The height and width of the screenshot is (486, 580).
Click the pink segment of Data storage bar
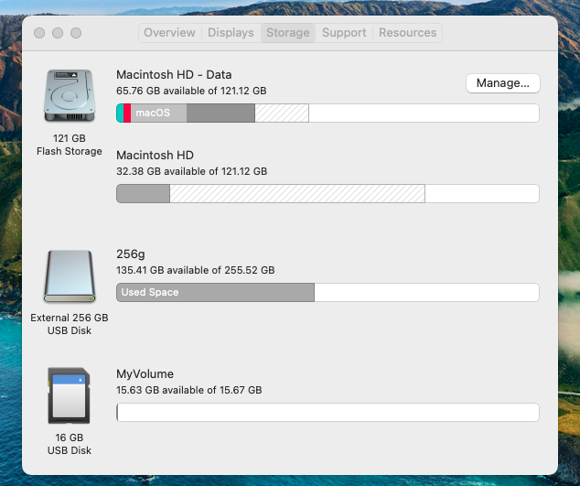point(127,113)
